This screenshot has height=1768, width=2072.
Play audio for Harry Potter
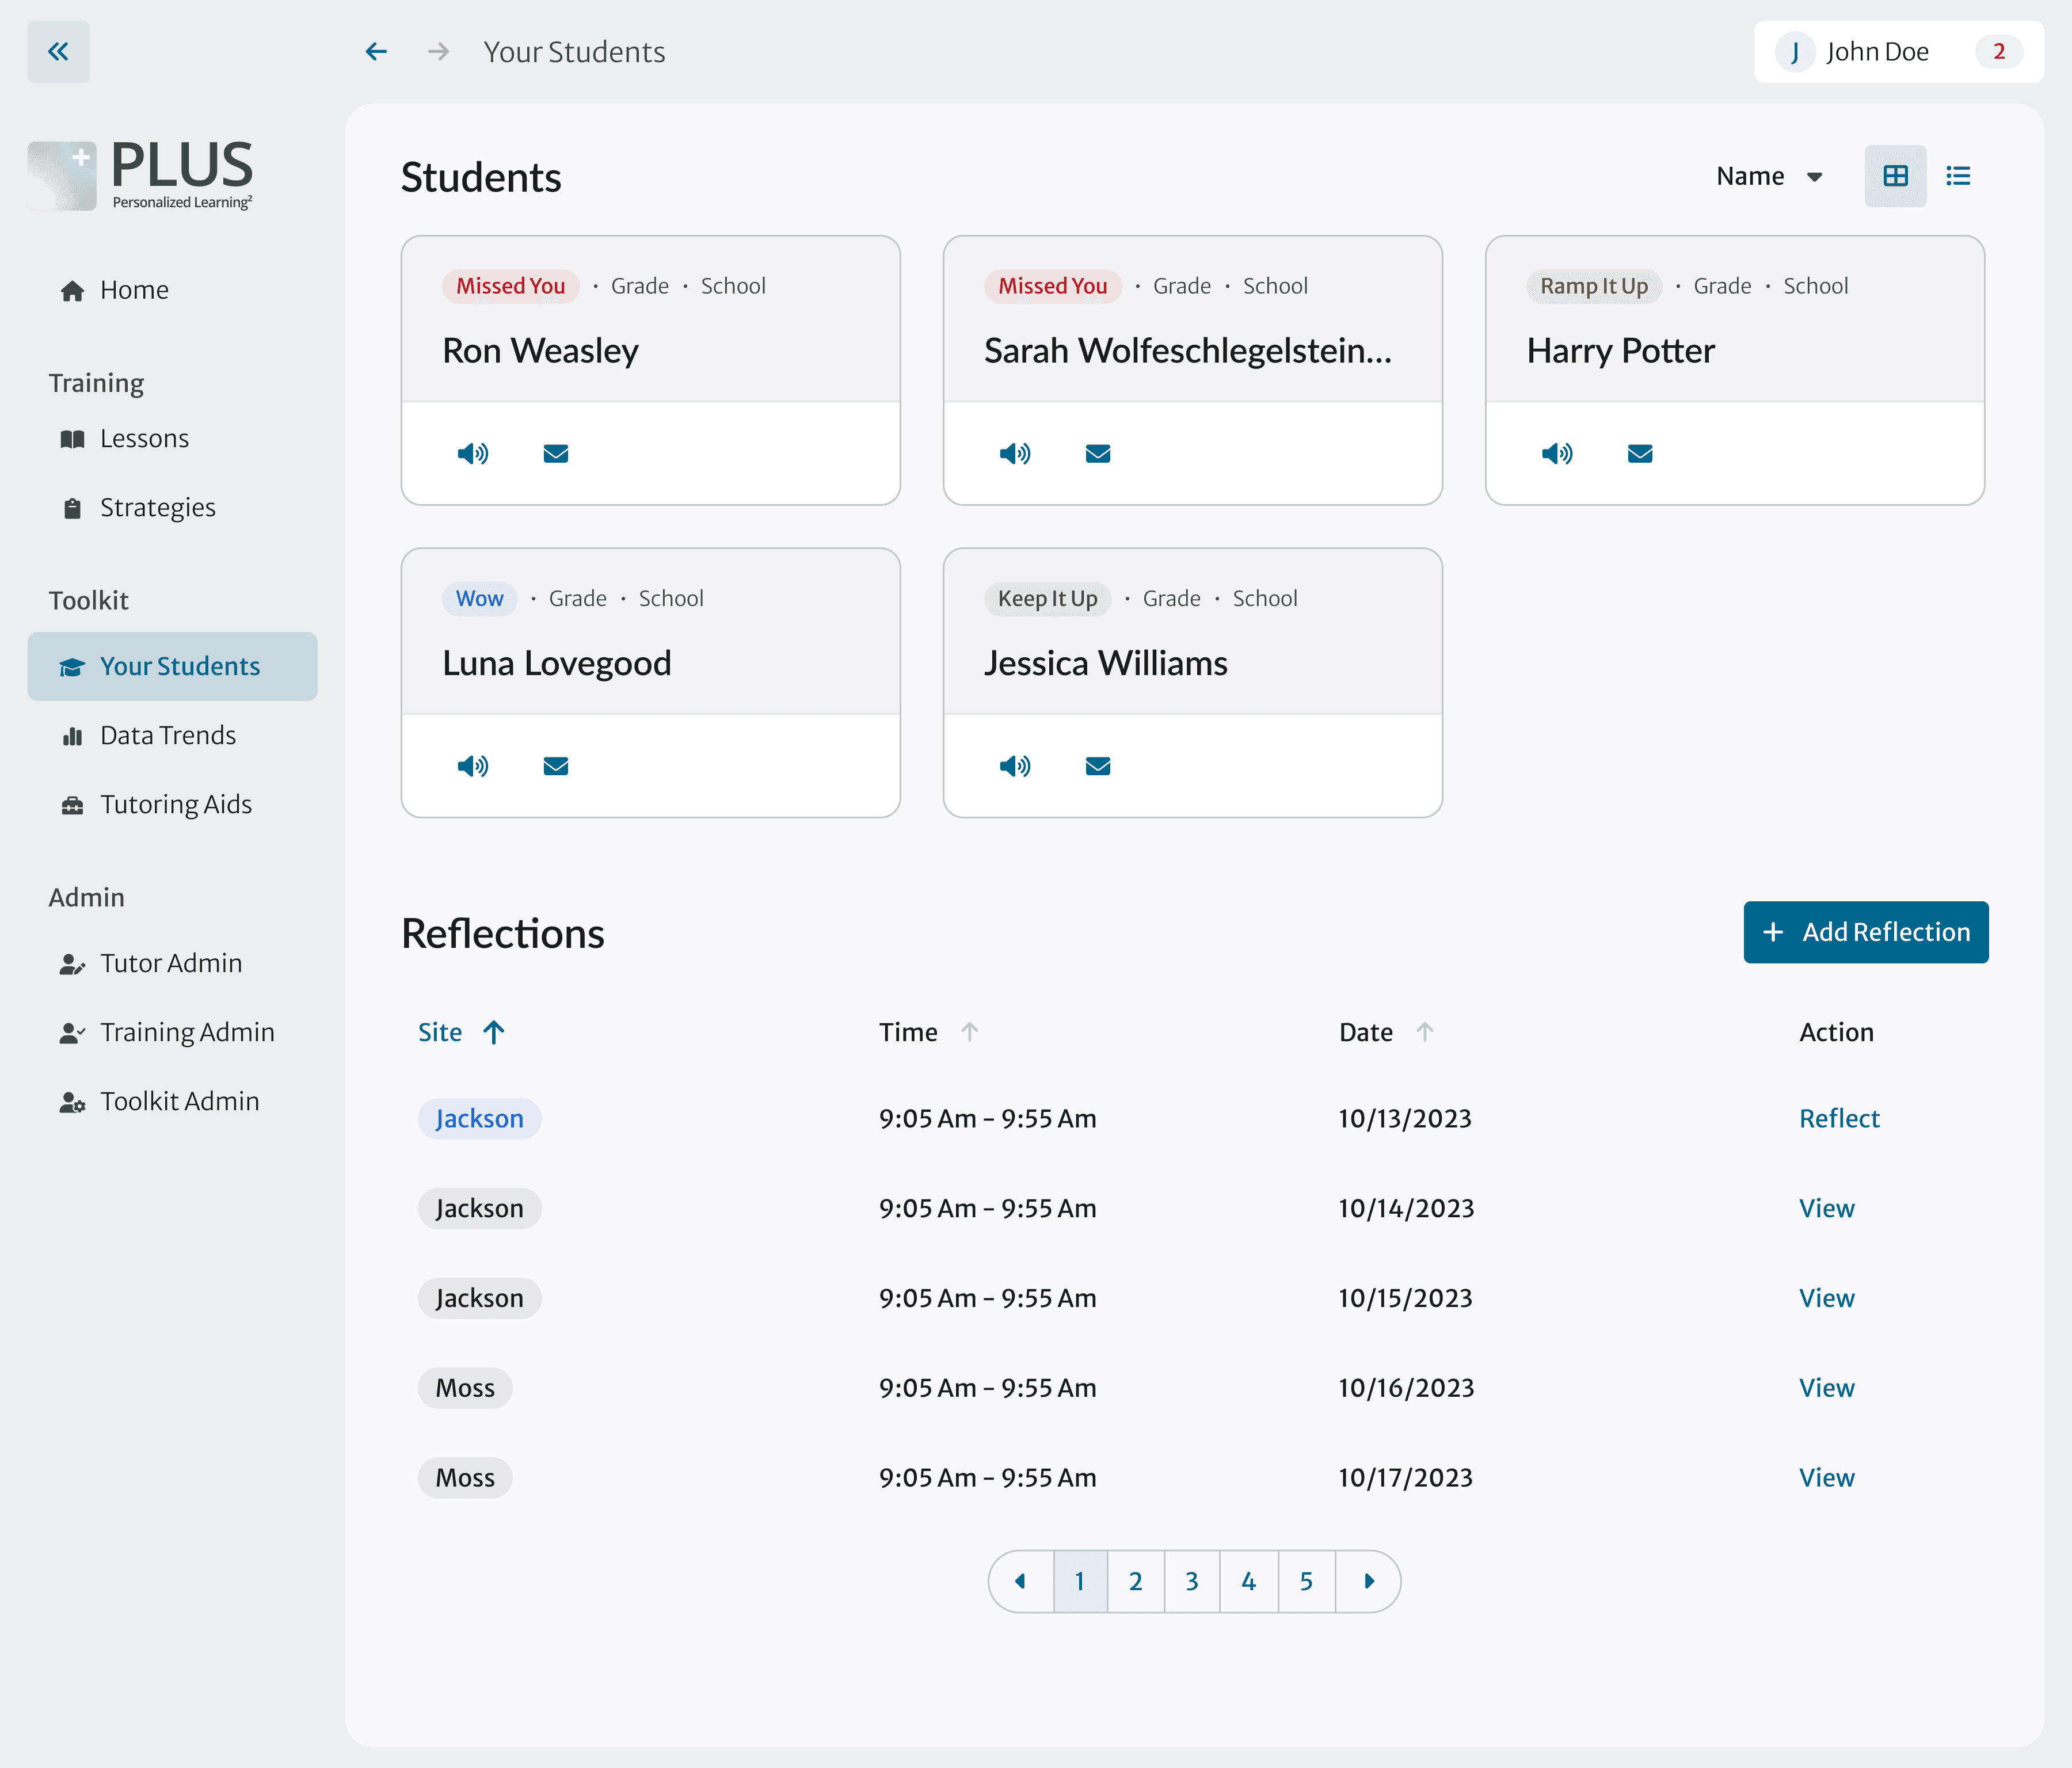coord(1557,454)
